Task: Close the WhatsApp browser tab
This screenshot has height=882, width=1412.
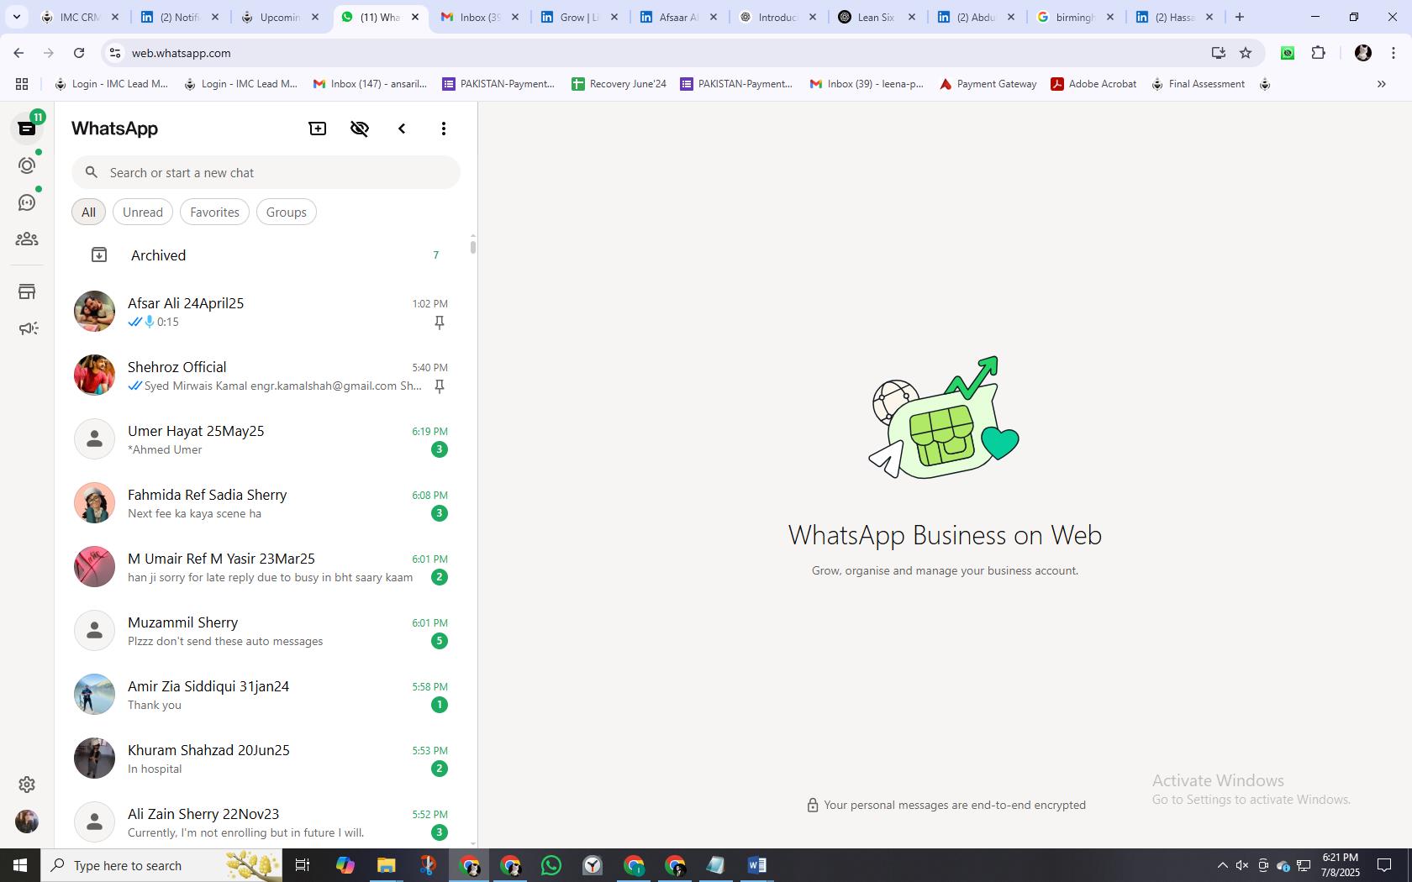Action: [415, 17]
